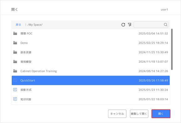Image resolution: width=181 pixels, height=123 pixels.
Task: Click the 複製して開く button
Action: tap(139, 114)
